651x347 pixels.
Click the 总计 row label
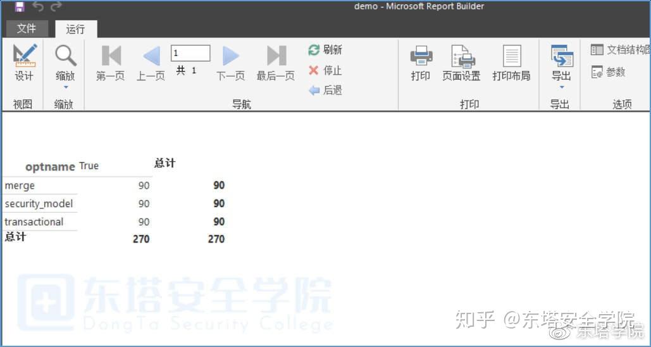(15, 237)
